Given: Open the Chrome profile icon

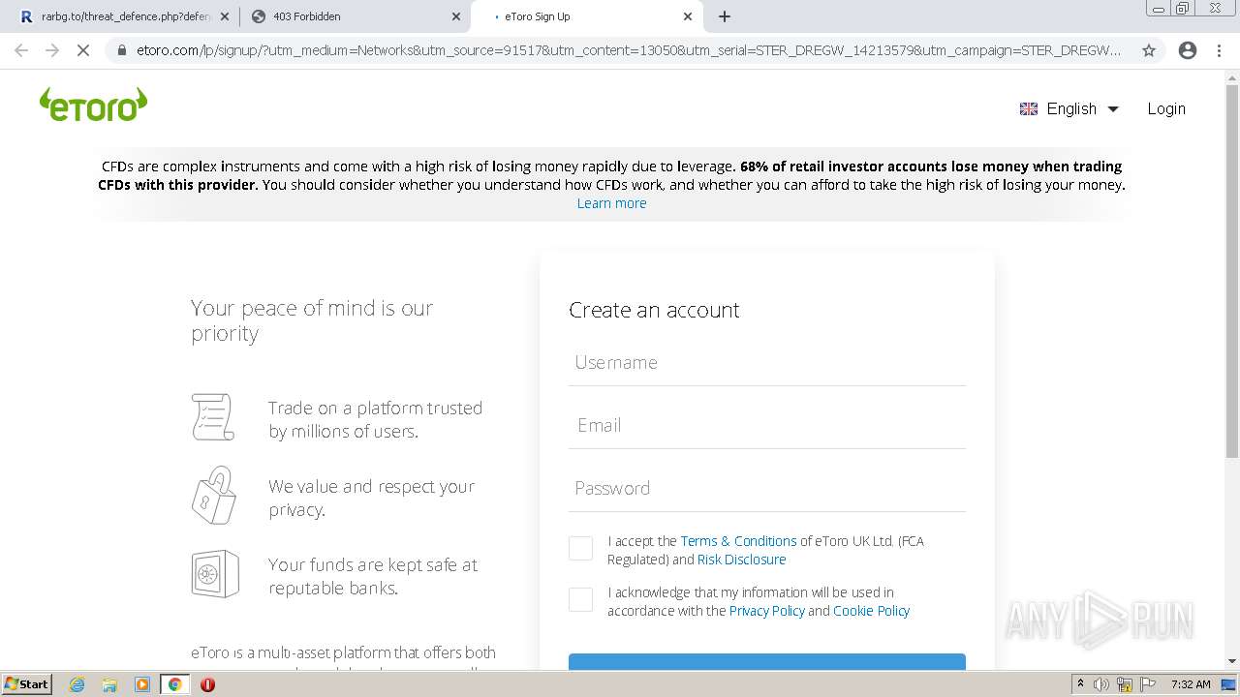Looking at the screenshot, I should (x=1188, y=50).
